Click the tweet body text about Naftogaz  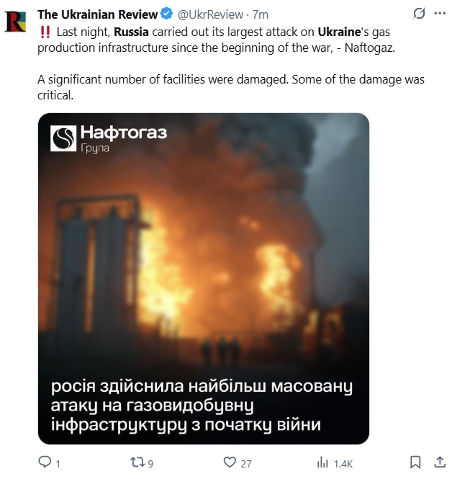coord(231,63)
